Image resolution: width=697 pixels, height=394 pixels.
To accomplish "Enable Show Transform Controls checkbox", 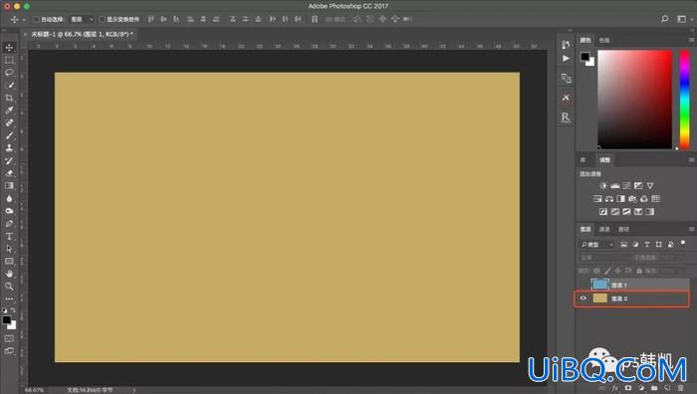I will click(x=102, y=19).
